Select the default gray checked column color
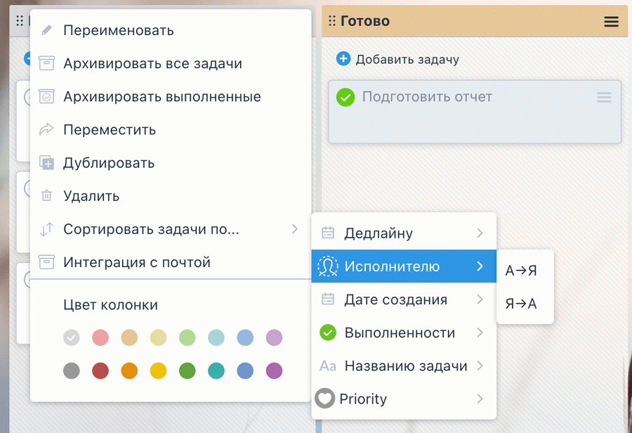Viewport: 632px width, 433px height. (x=72, y=338)
